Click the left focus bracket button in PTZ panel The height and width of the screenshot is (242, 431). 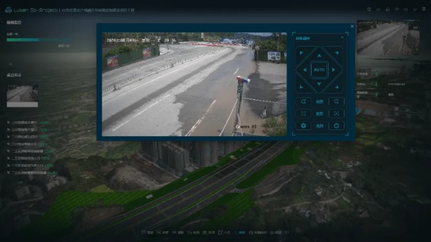[x=303, y=114]
